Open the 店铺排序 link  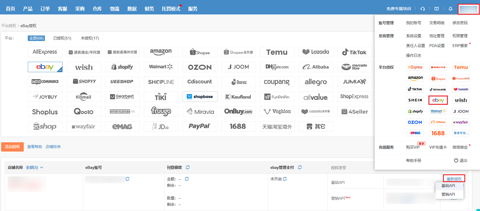53,147
